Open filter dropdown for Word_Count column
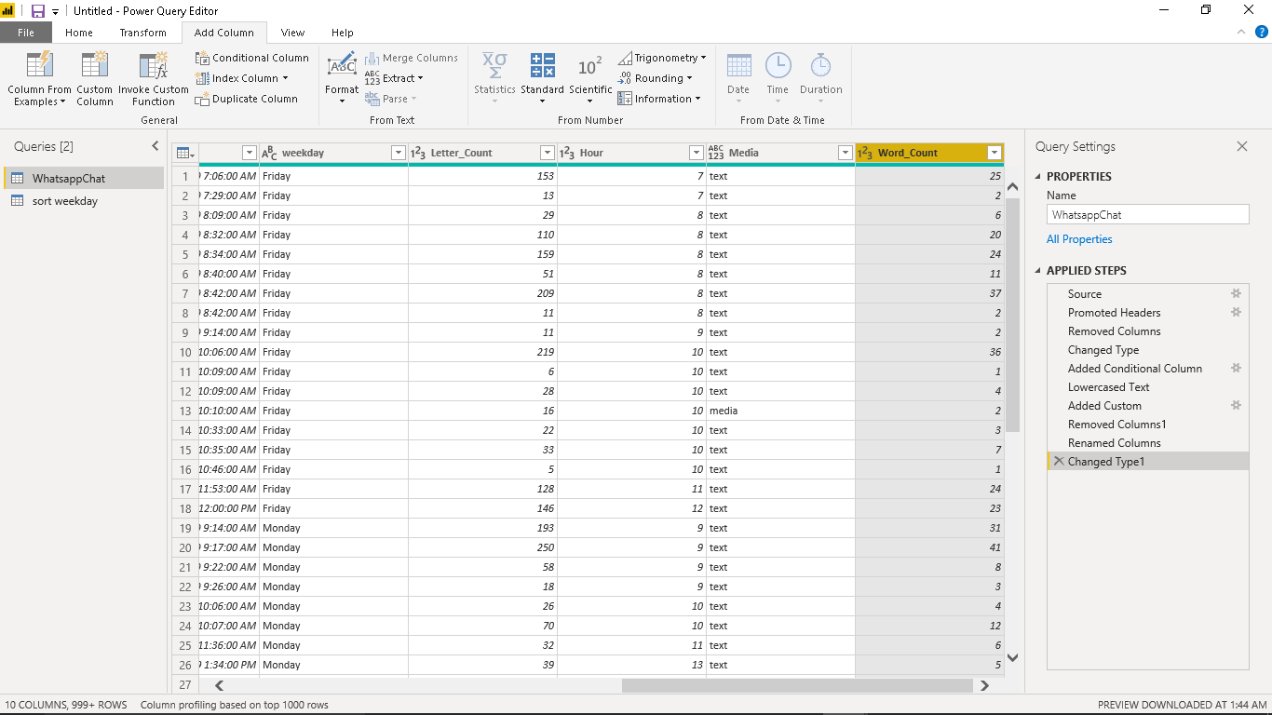1272x715 pixels. (995, 153)
